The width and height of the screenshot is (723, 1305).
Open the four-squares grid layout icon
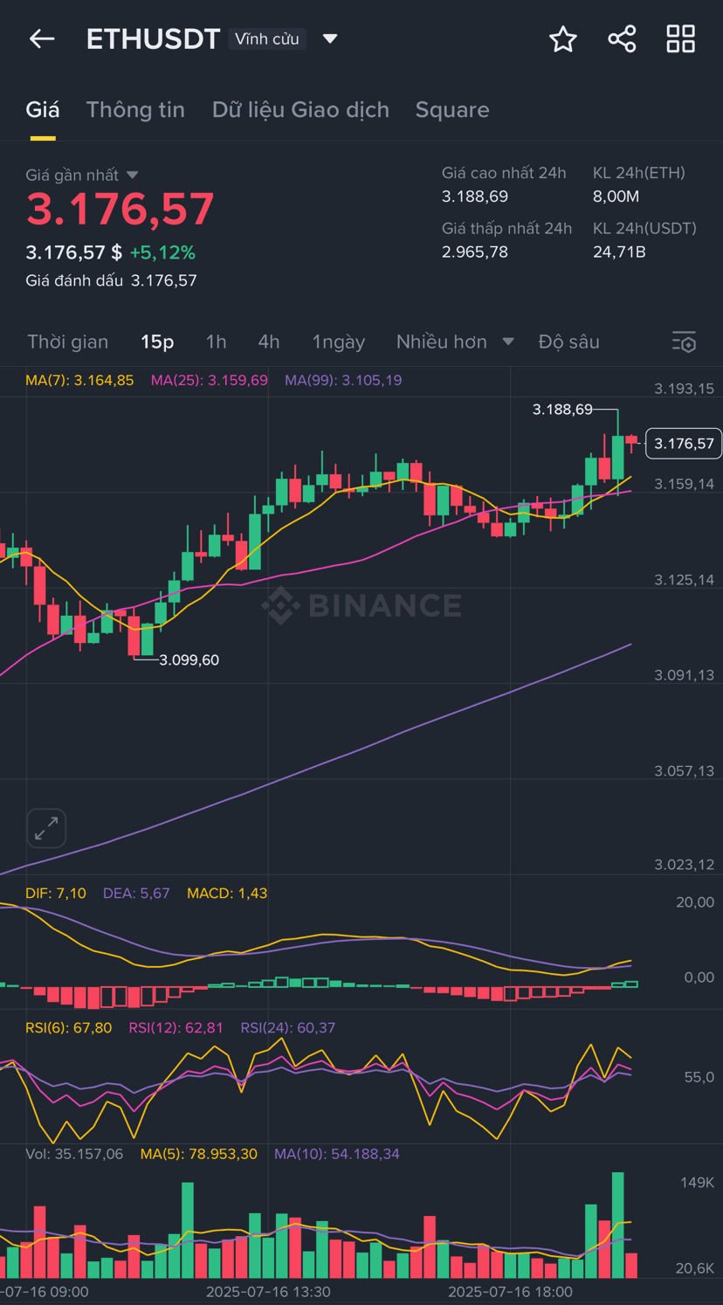click(681, 39)
